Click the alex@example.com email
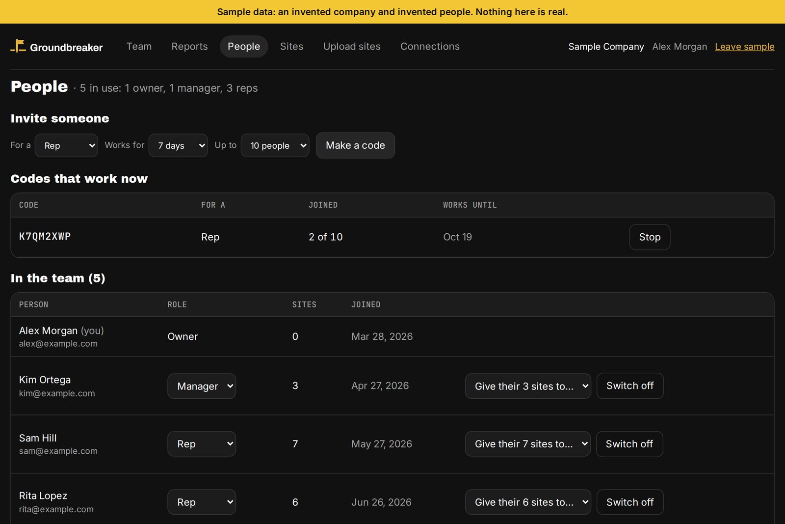 pyautogui.click(x=58, y=344)
